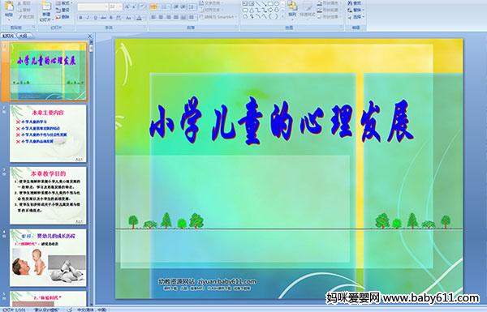This screenshot has height=312, width=487.
Task: Toggle Align Text Left
Action: tap(153, 17)
